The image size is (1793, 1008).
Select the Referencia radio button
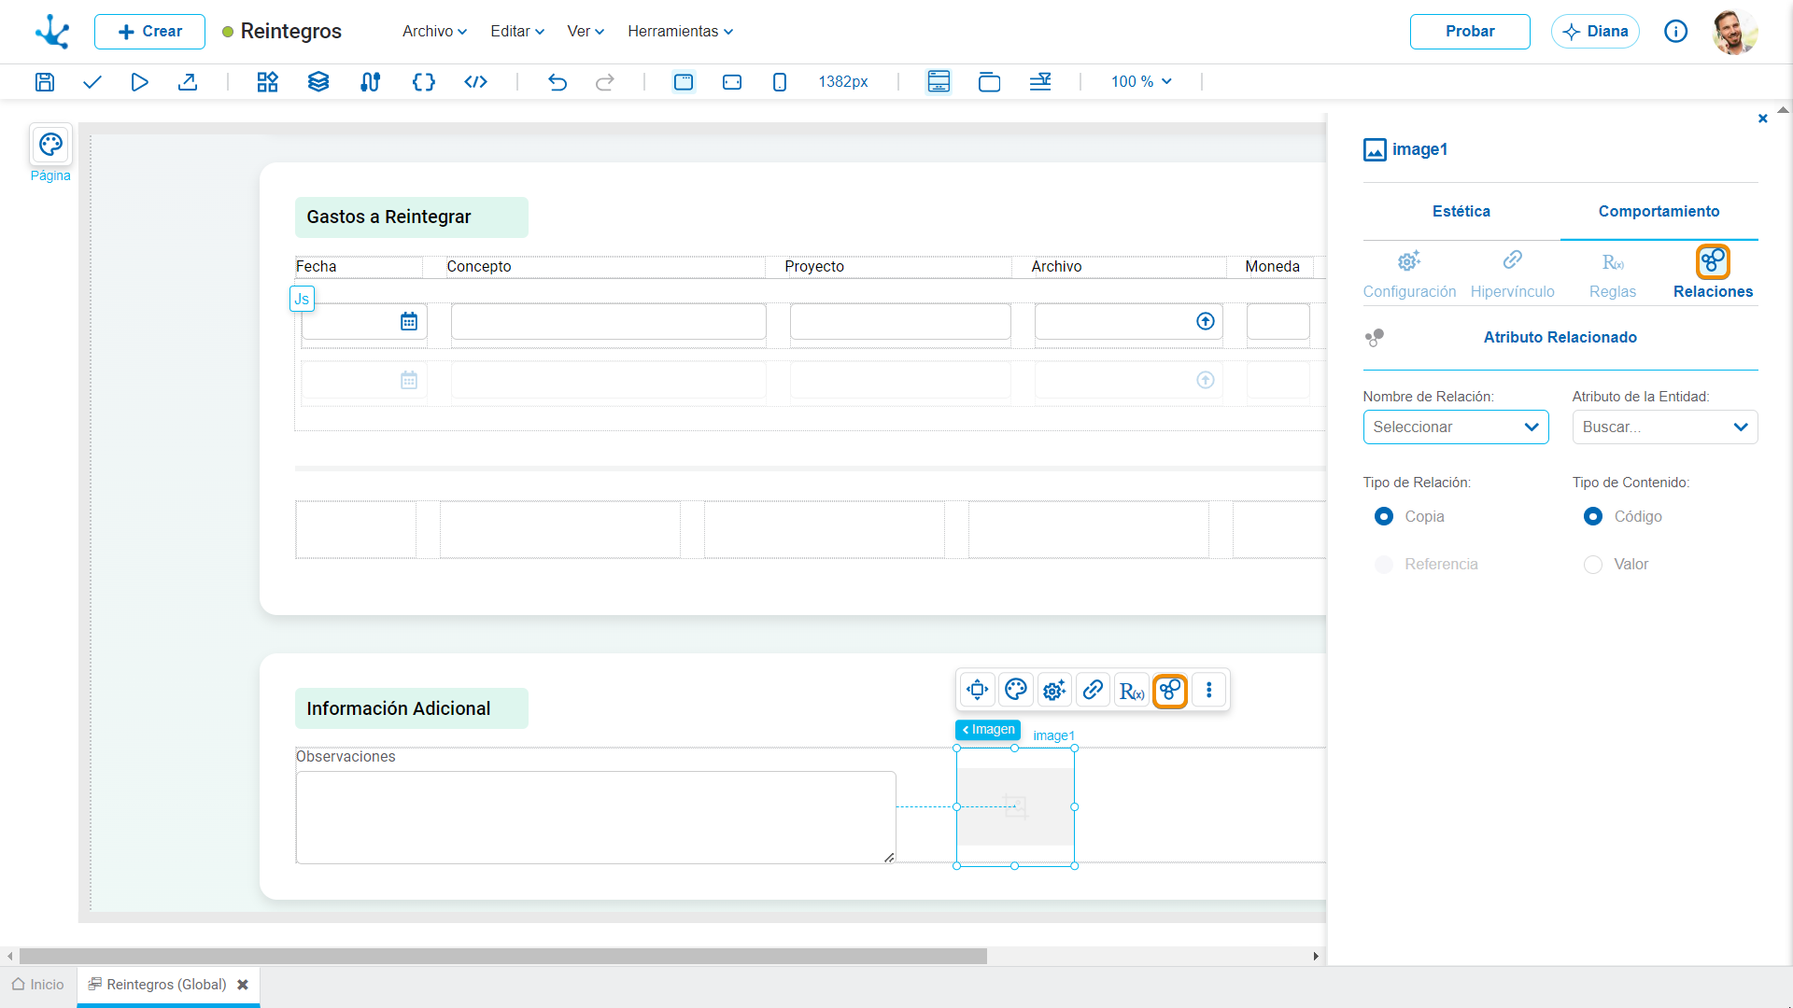(x=1384, y=565)
